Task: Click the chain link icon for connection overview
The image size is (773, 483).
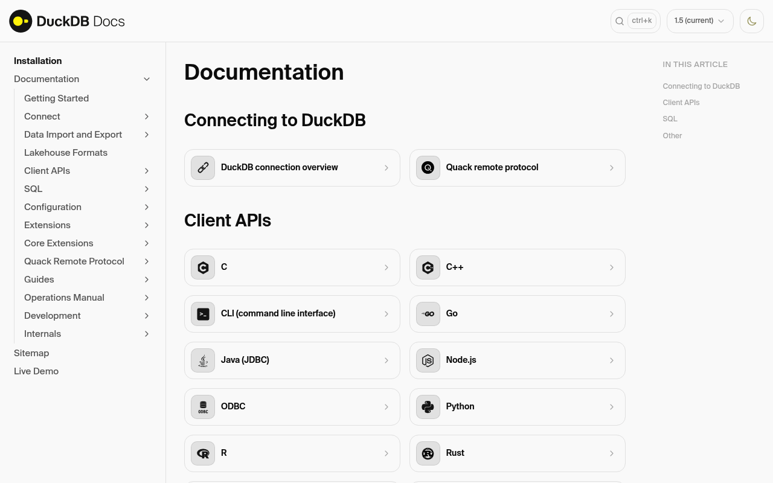Action: [x=203, y=168]
